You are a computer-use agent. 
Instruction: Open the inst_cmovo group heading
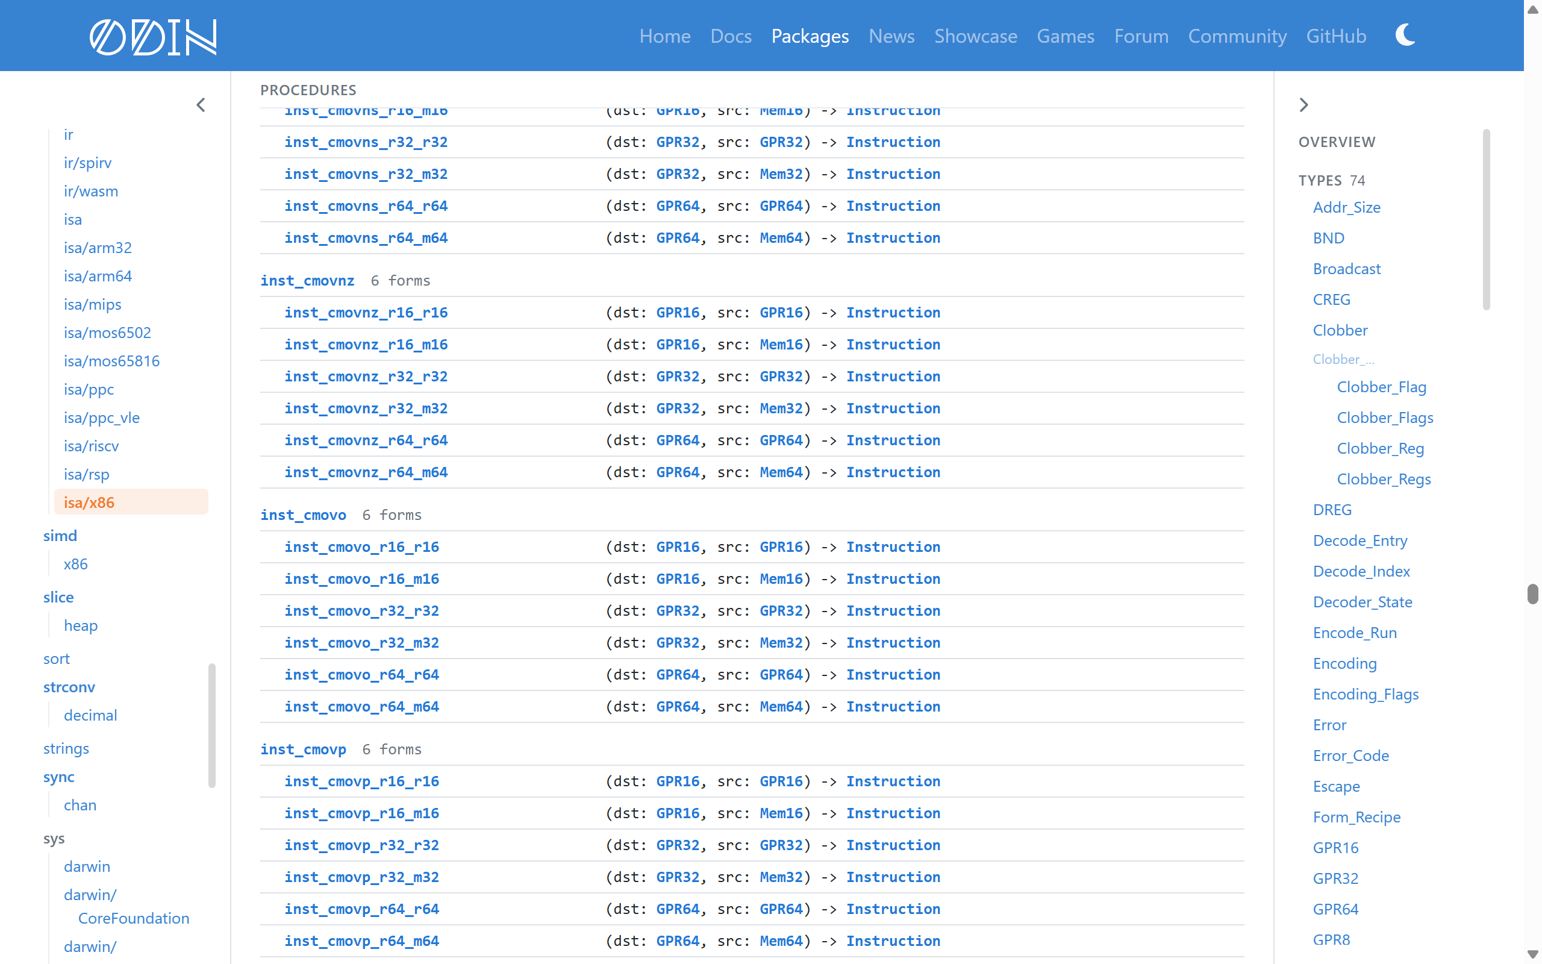pos(302,515)
